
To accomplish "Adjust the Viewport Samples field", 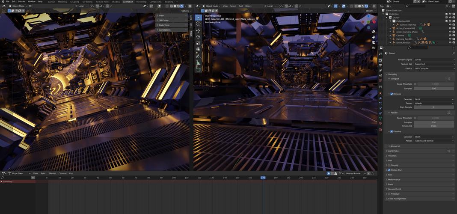I will [434, 88].
